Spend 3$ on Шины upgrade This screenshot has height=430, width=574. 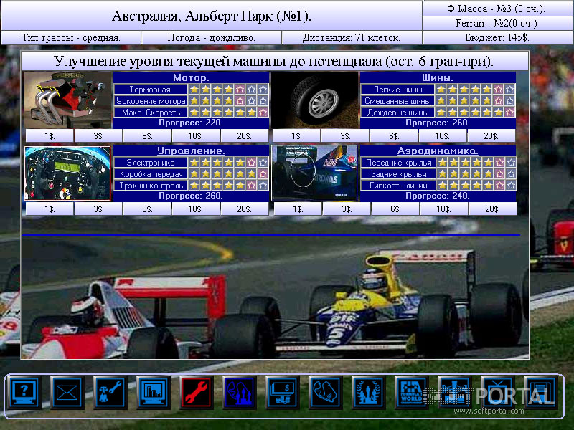click(345, 136)
